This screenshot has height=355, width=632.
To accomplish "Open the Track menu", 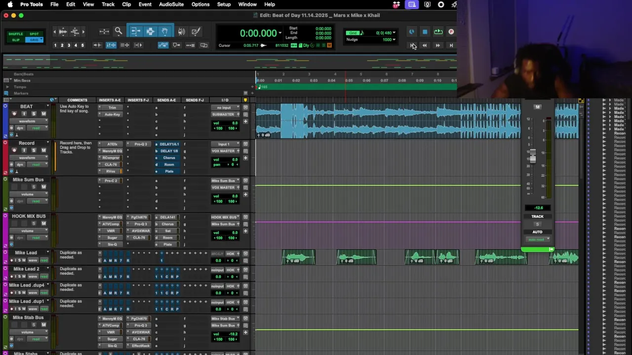I will tap(108, 4).
